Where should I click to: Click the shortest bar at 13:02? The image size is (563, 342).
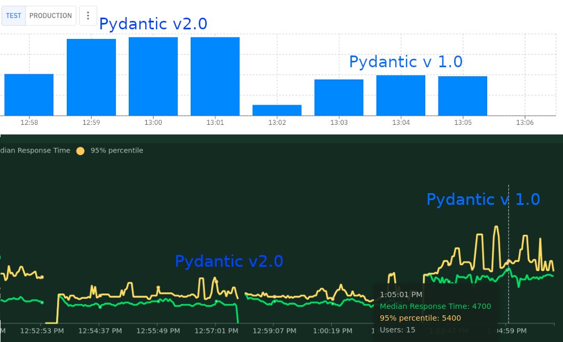click(x=277, y=110)
